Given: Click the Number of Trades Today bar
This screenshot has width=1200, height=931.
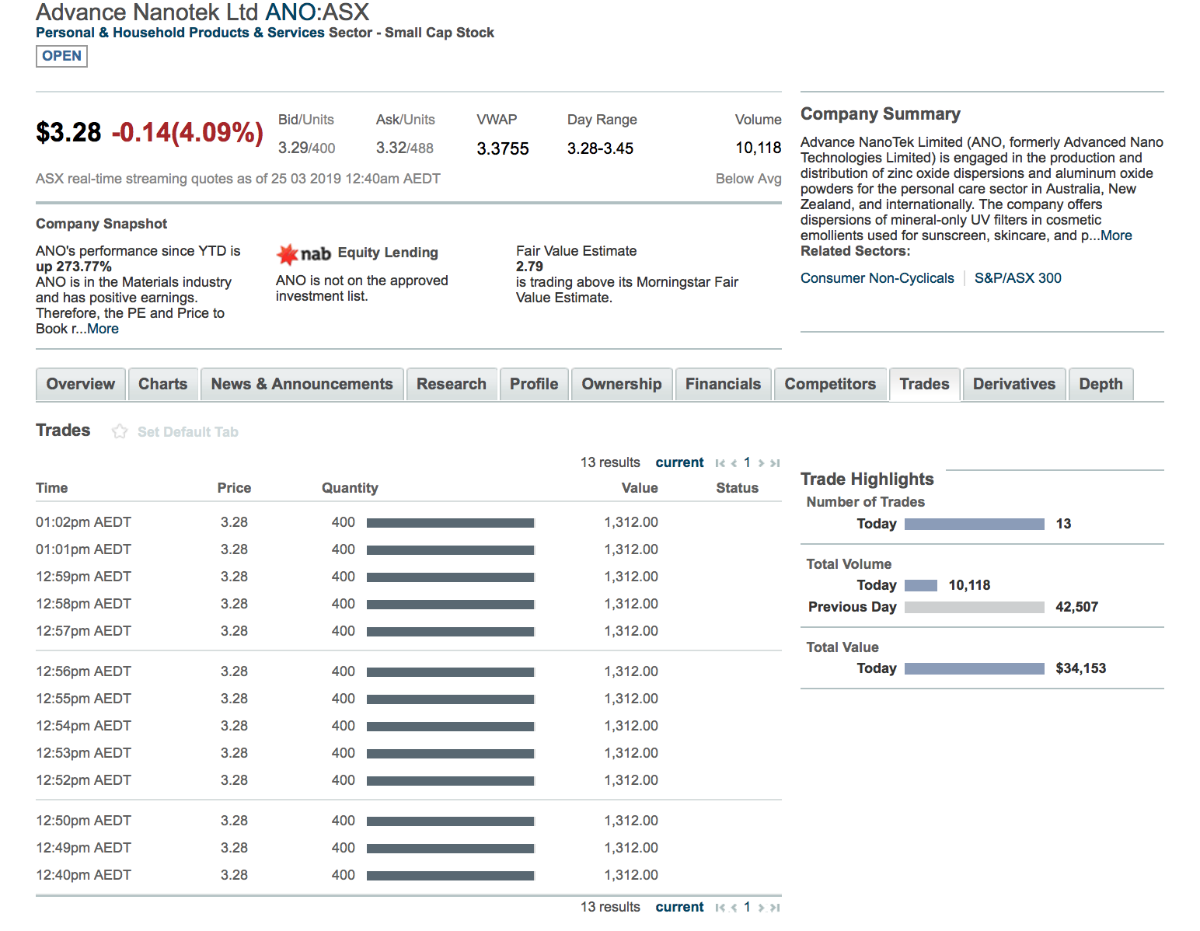Looking at the screenshot, I should (975, 525).
